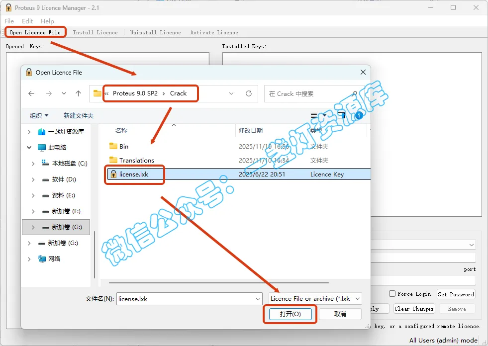The image size is (488, 346).
Task: Click Proteus 9.0 SP2 breadcrumb segment
Action: click(135, 93)
